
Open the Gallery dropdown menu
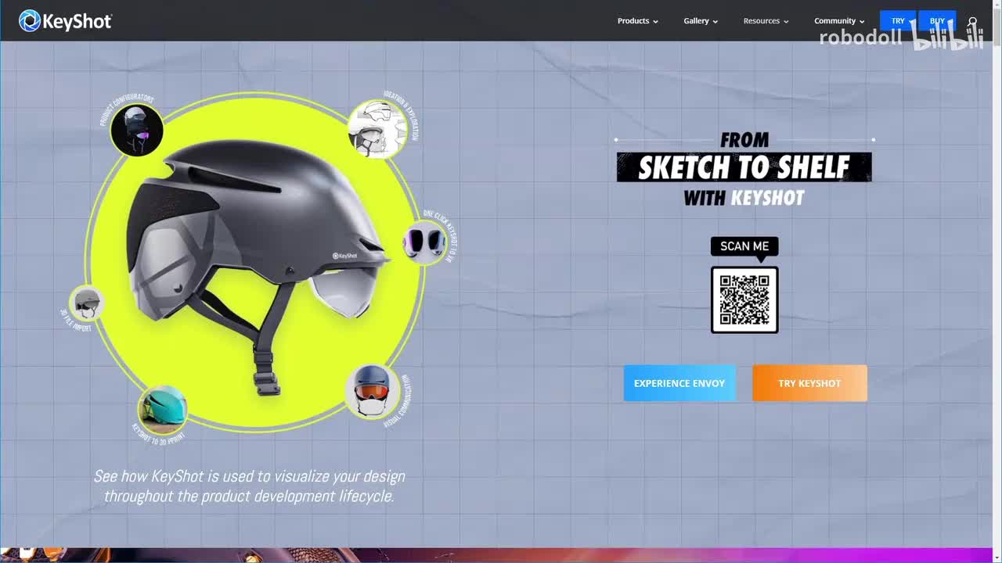tap(700, 21)
